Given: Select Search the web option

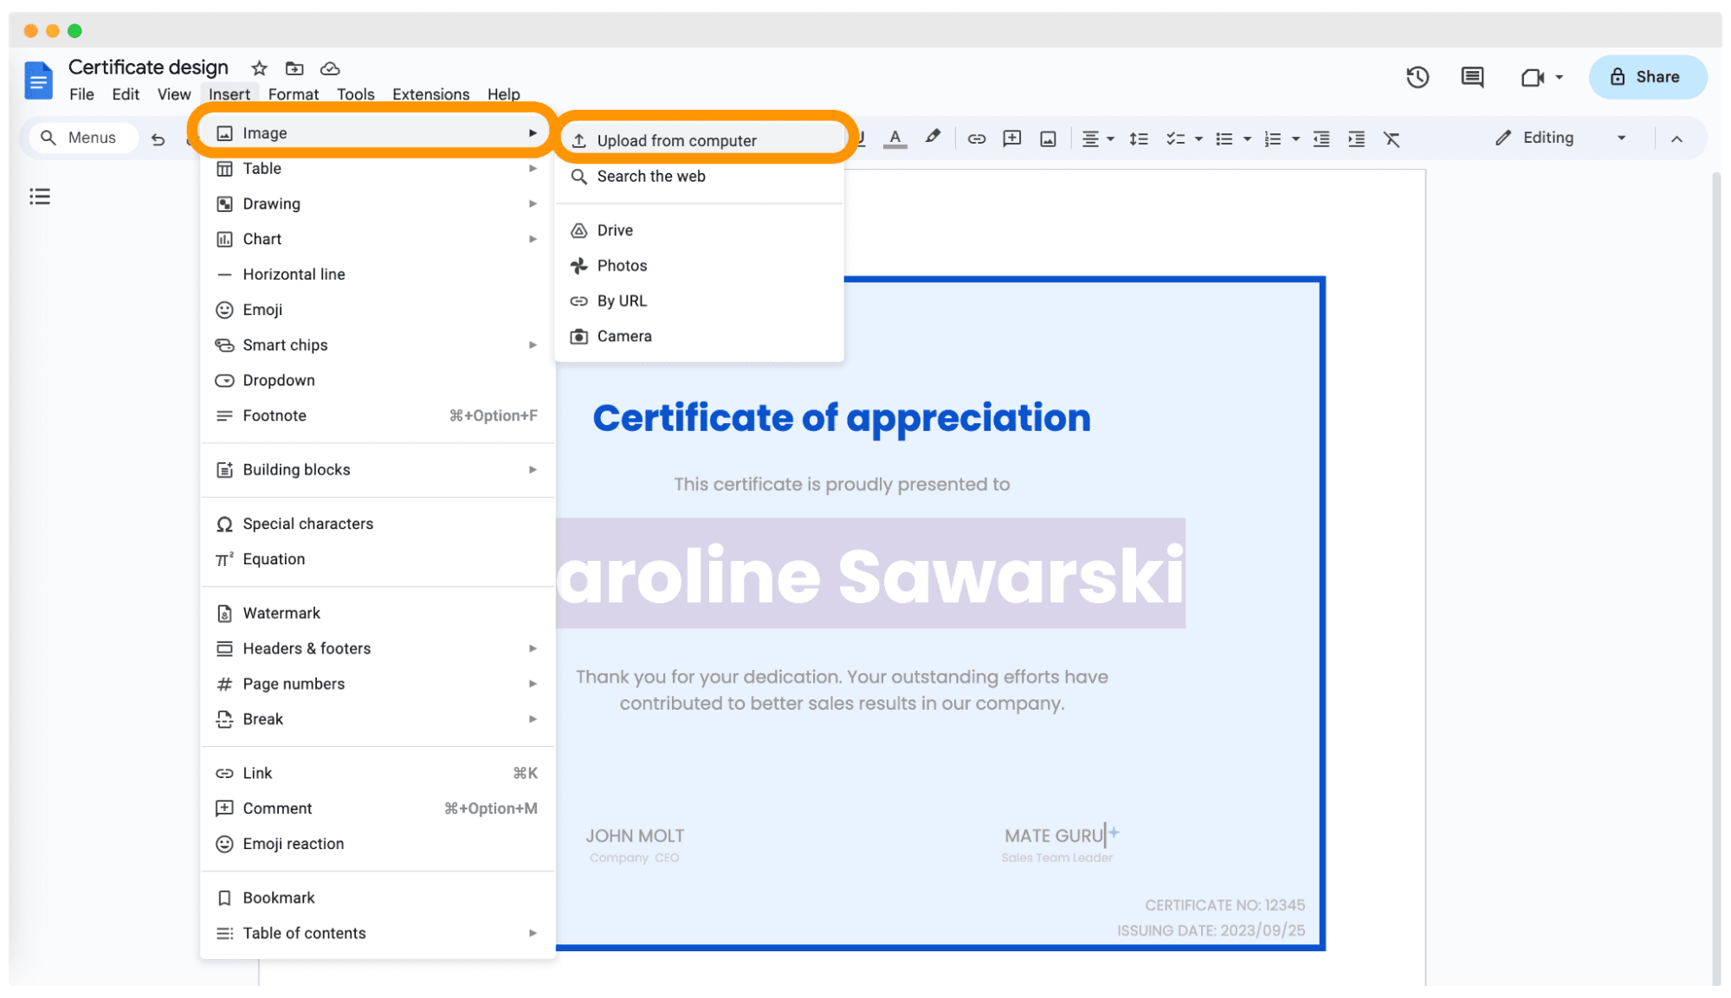Looking at the screenshot, I should (700, 177).
